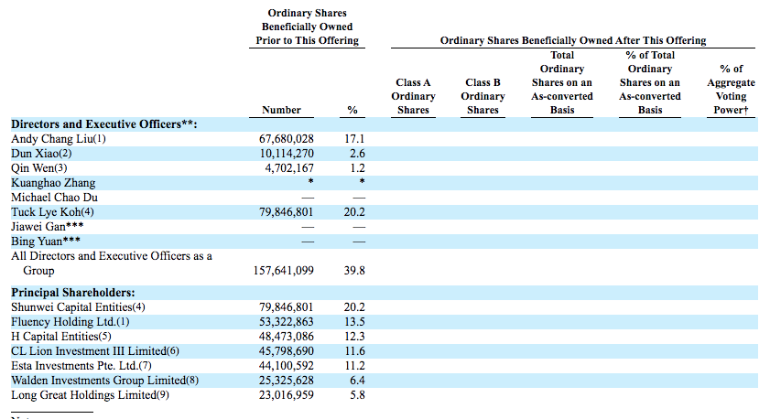This screenshot has height=419, width=770.
Task: Click the 1.2 percentage for Qin Wen
Action: pyautogui.click(x=357, y=168)
